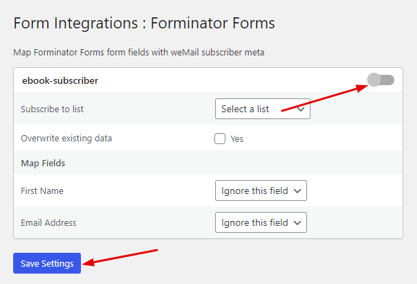Open the Email Address field mapping dropdown

(x=261, y=222)
